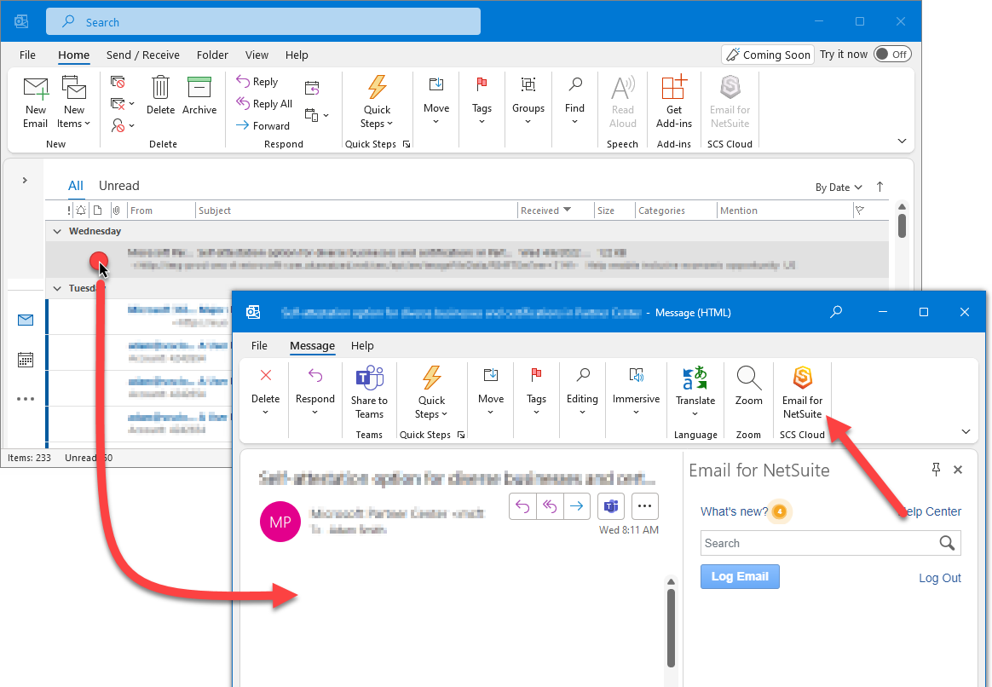The height and width of the screenshot is (687, 992).
Task: Toggle sort order with the up arrow
Action: pyautogui.click(x=880, y=187)
